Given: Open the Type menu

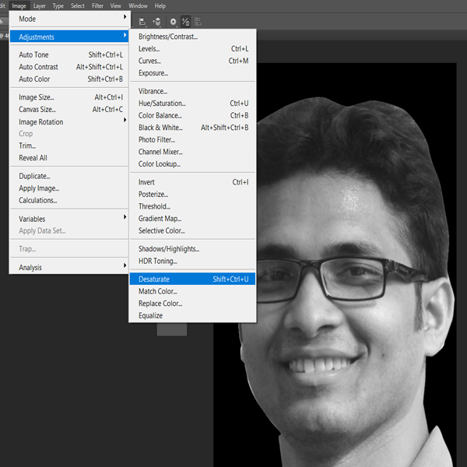Looking at the screenshot, I should coord(58,5).
